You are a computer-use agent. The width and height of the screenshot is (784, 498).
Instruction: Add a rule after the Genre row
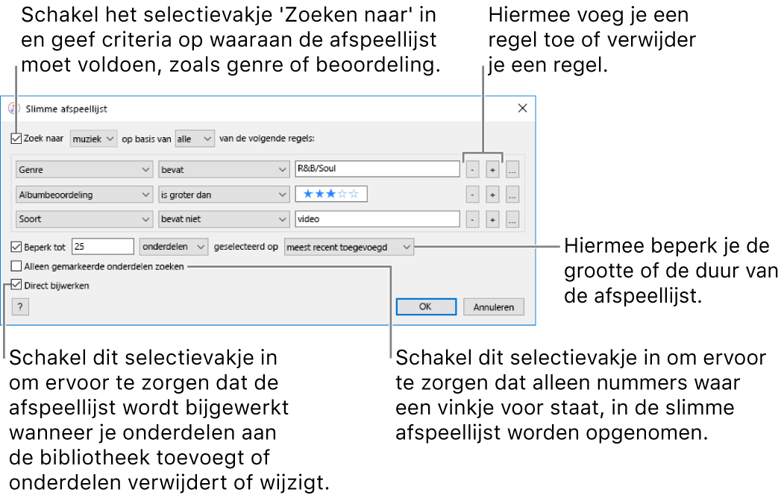click(492, 170)
